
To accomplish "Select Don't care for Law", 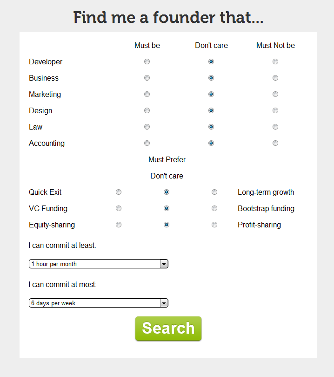I will [211, 127].
